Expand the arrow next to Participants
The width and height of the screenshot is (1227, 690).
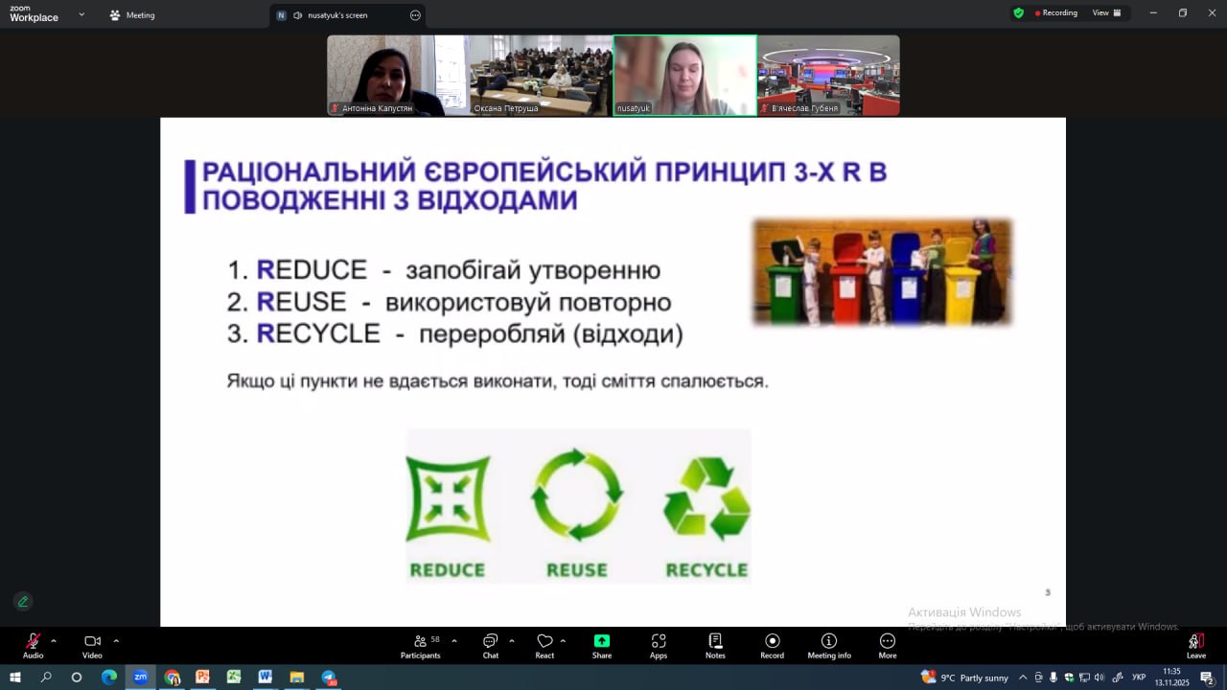tap(454, 640)
